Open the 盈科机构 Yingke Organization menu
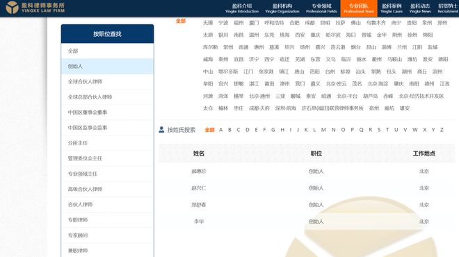Image resolution: width=459 pixels, height=257 pixels. tap(282, 8)
